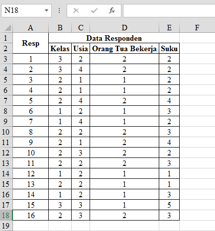Click inside the formula bar input
The image size is (215, 231).
(x=169, y=10)
